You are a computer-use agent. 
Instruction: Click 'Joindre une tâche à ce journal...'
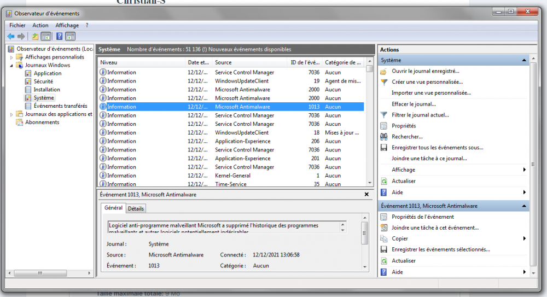pyautogui.click(x=429, y=159)
